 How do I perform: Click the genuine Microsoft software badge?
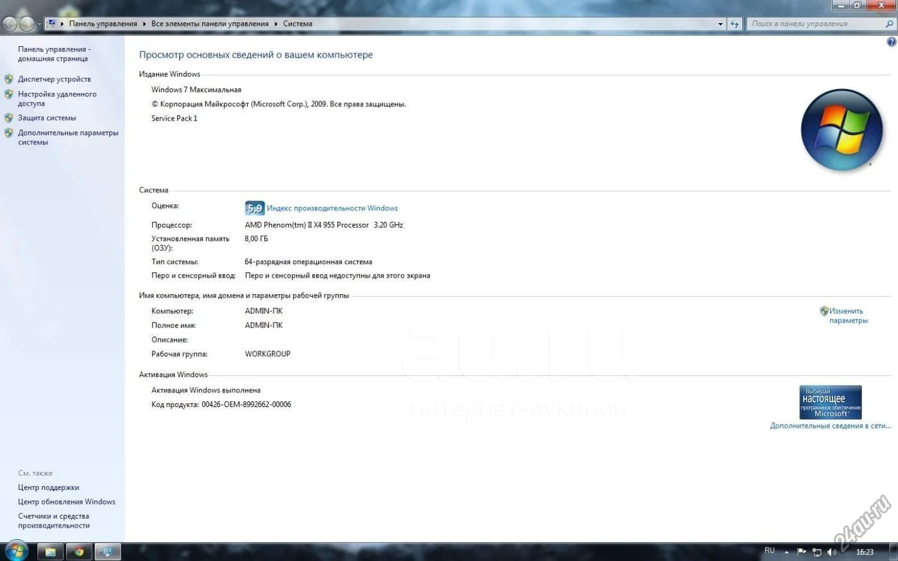click(831, 402)
